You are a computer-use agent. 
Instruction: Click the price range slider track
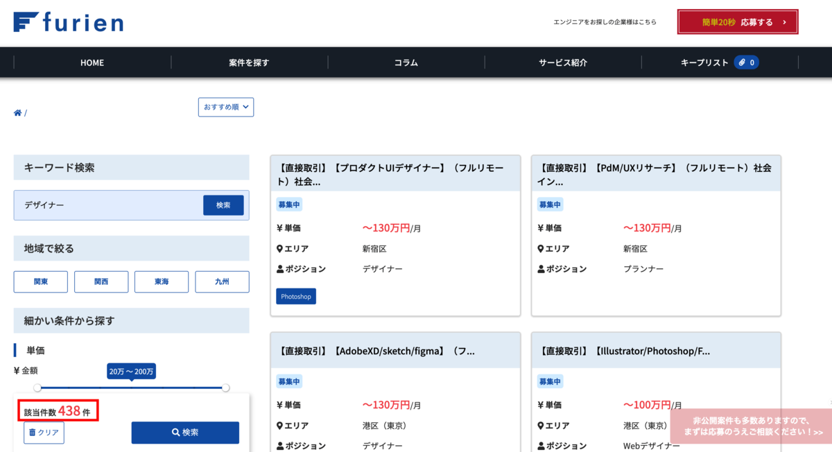[132, 388]
